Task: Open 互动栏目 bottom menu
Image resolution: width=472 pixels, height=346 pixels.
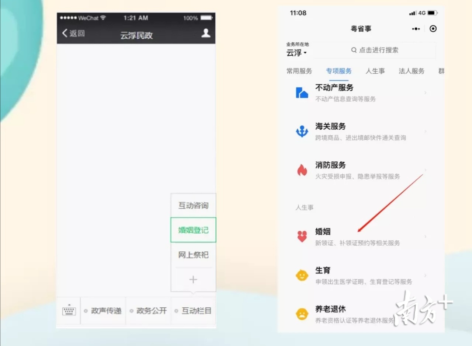Action: click(x=193, y=311)
